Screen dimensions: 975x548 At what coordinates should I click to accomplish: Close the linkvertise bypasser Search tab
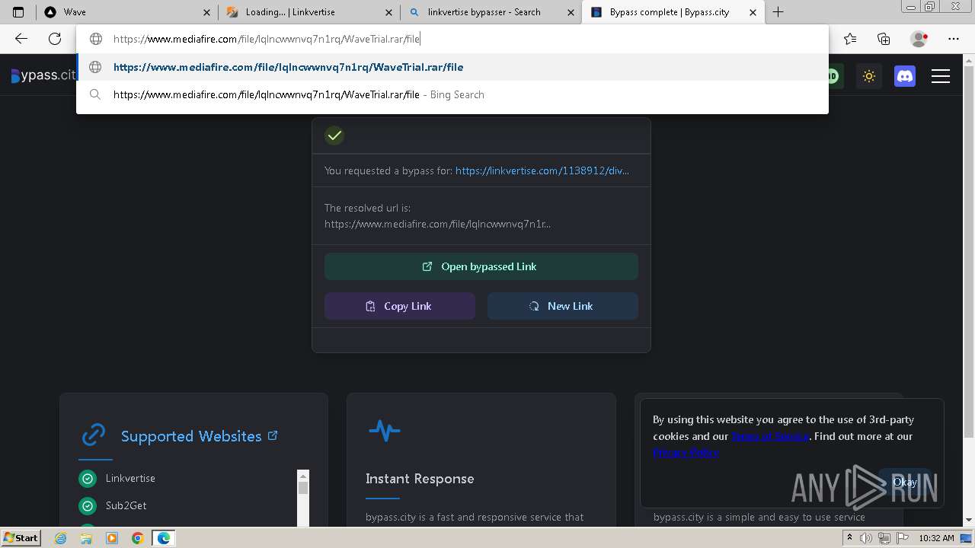click(x=571, y=12)
